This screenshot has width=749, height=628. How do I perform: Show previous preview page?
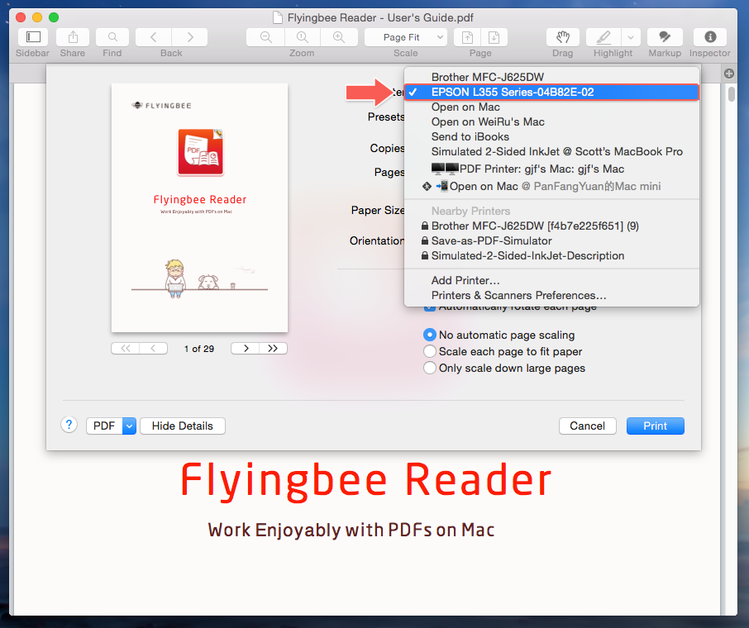coord(153,349)
